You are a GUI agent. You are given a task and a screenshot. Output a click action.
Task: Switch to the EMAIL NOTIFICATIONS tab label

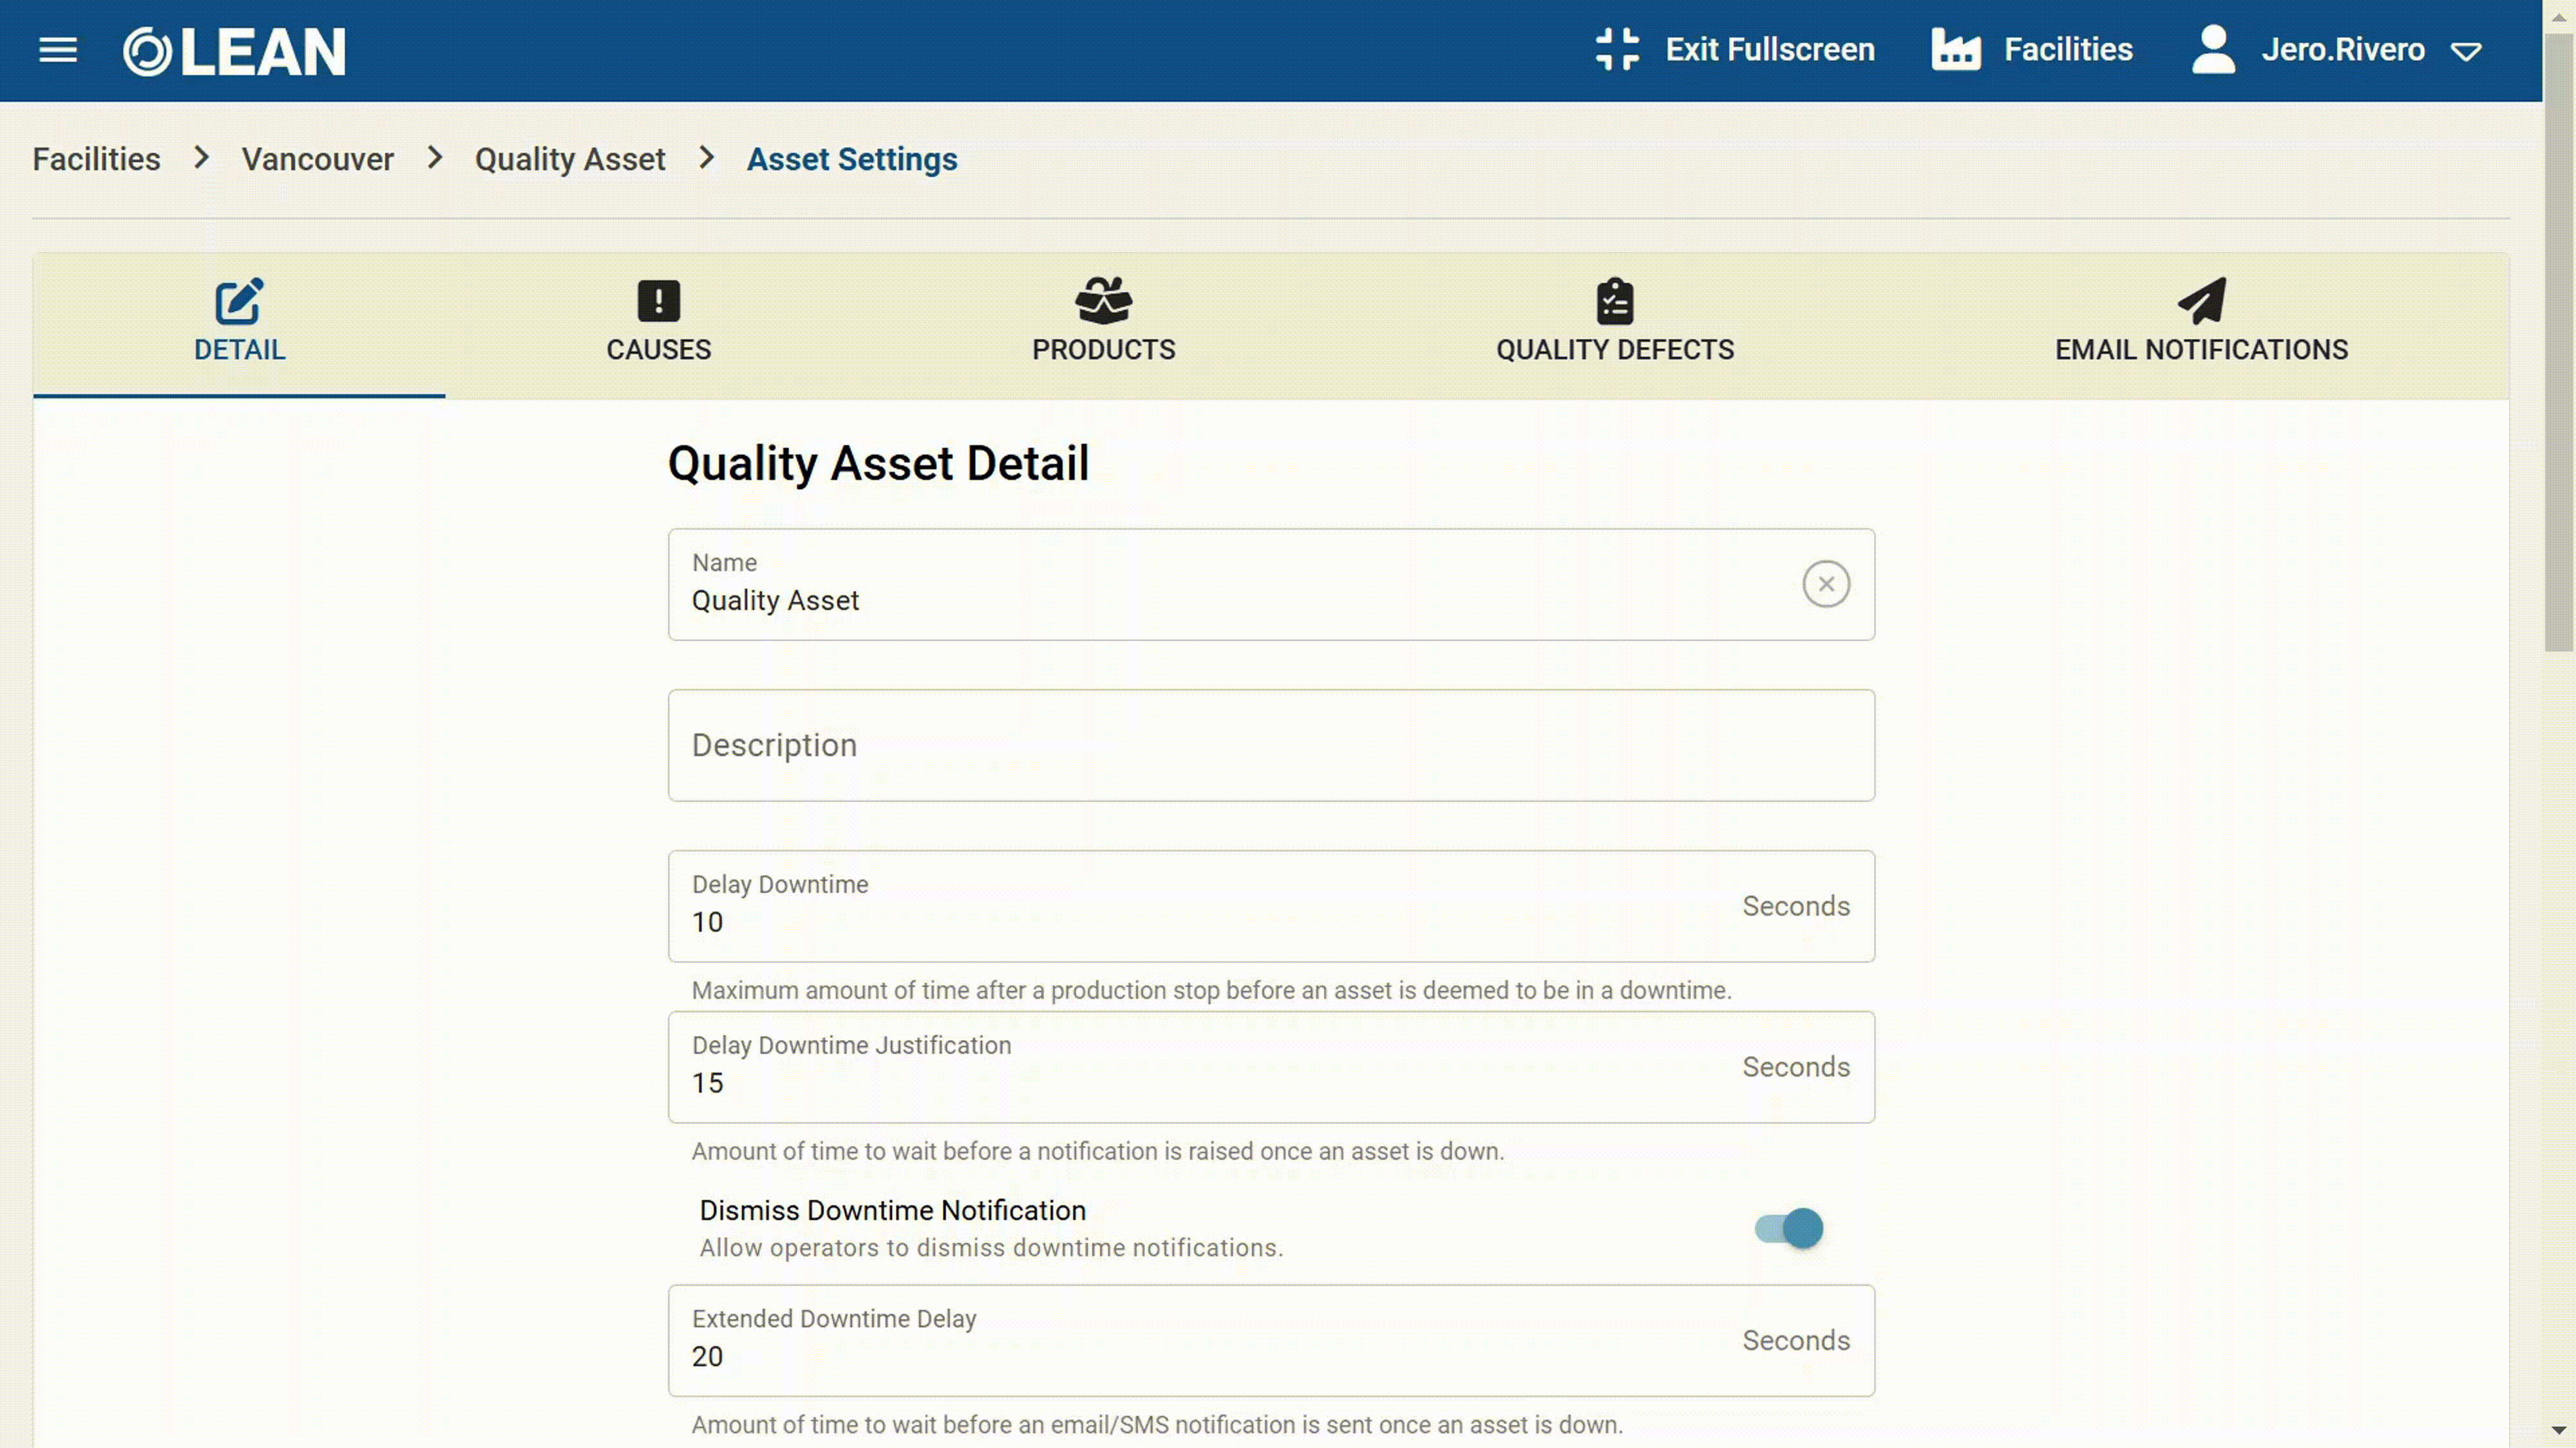[2201, 349]
